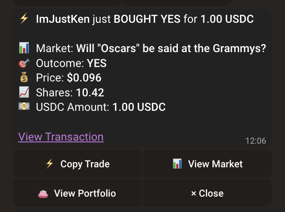Click the × symbol on Close button
285x212 pixels.
pyautogui.click(x=194, y=193)
